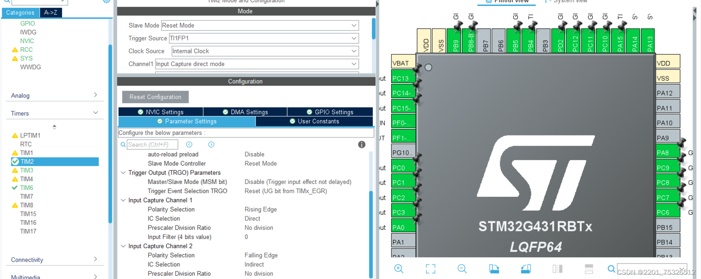Click the parameter list vertical scrollbar
The height and width of the screenshot is (279, 701).
pos(371,234)
